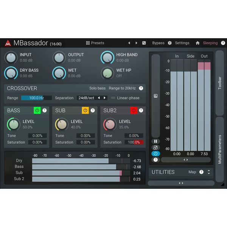Click the WET knob
This screenshot has width=227, height=227.
pyautogui.click(x=59, y=73)
